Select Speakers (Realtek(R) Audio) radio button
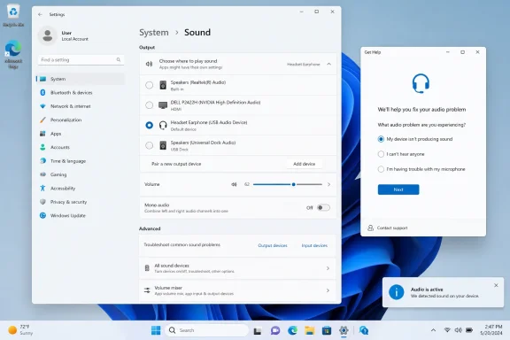510x340 pixels. tap(150, 85)
